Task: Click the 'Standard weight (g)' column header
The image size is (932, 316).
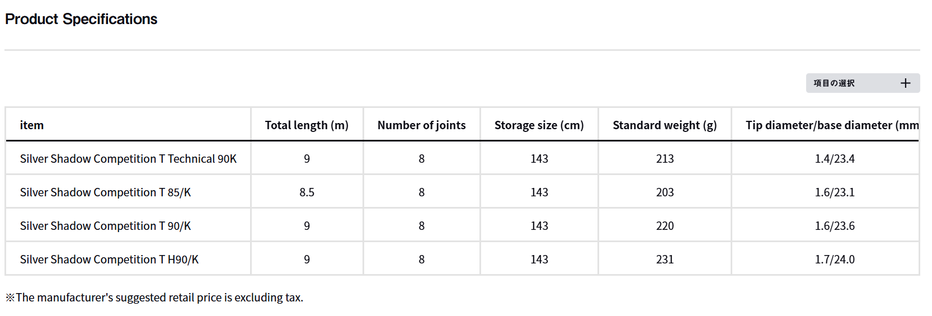Action: pyautogui.click(x=665, y=125)
